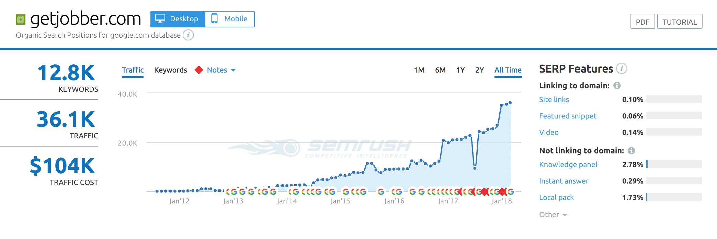Click Not linking to domain info icon
This screenshot has width=717, height=239.
pos(631,151)
